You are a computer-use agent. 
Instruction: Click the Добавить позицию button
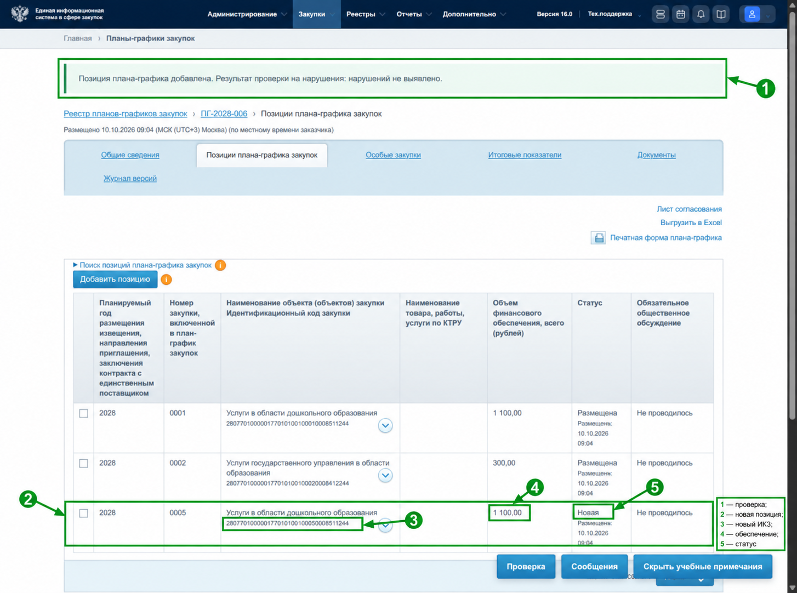[115, 280]
